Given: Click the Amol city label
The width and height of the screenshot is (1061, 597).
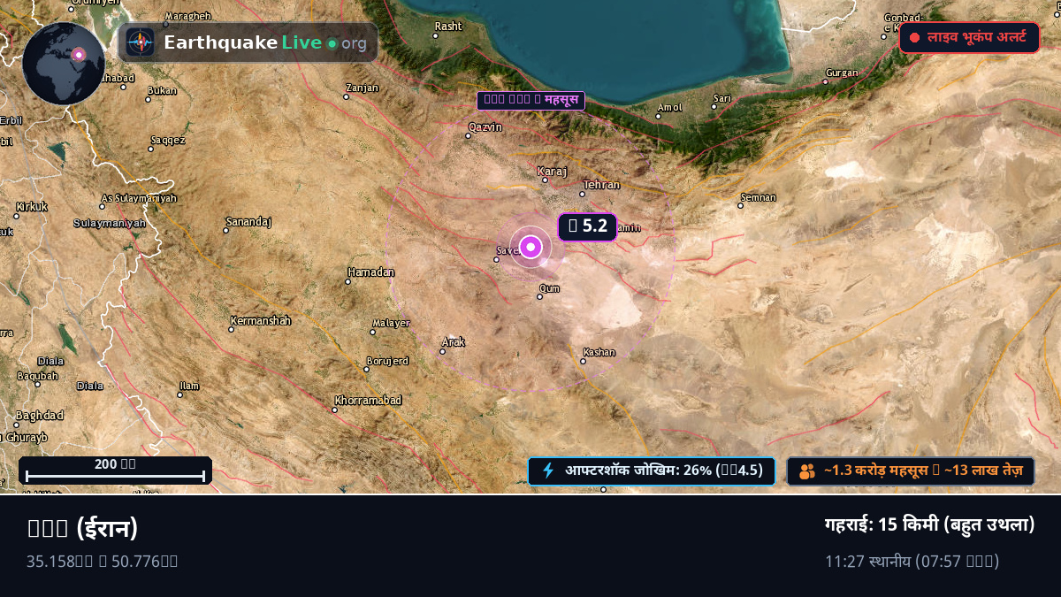Looking at the screenshot, I should (670, 107).
